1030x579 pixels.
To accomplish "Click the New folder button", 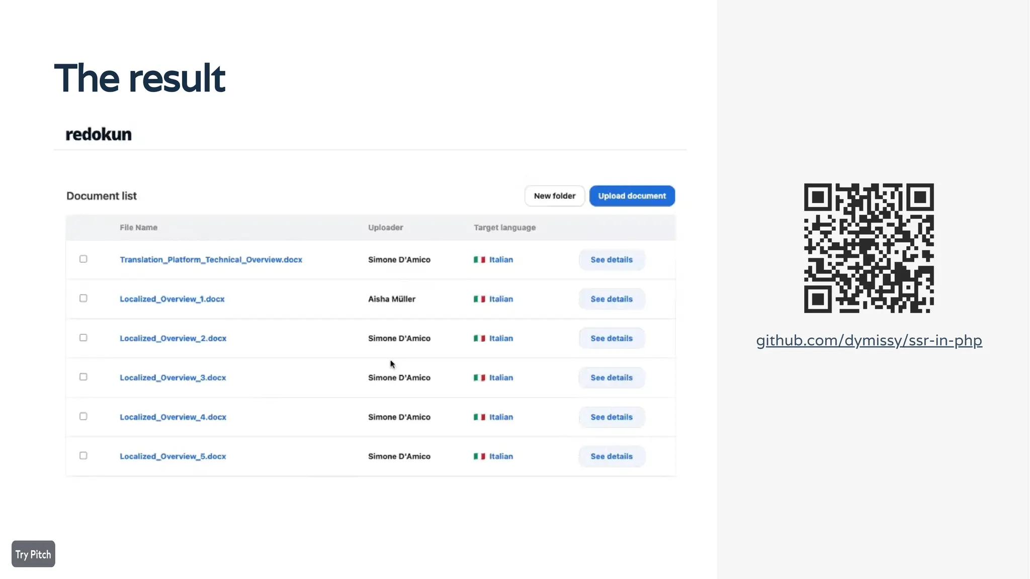I will tap(555, 196).
